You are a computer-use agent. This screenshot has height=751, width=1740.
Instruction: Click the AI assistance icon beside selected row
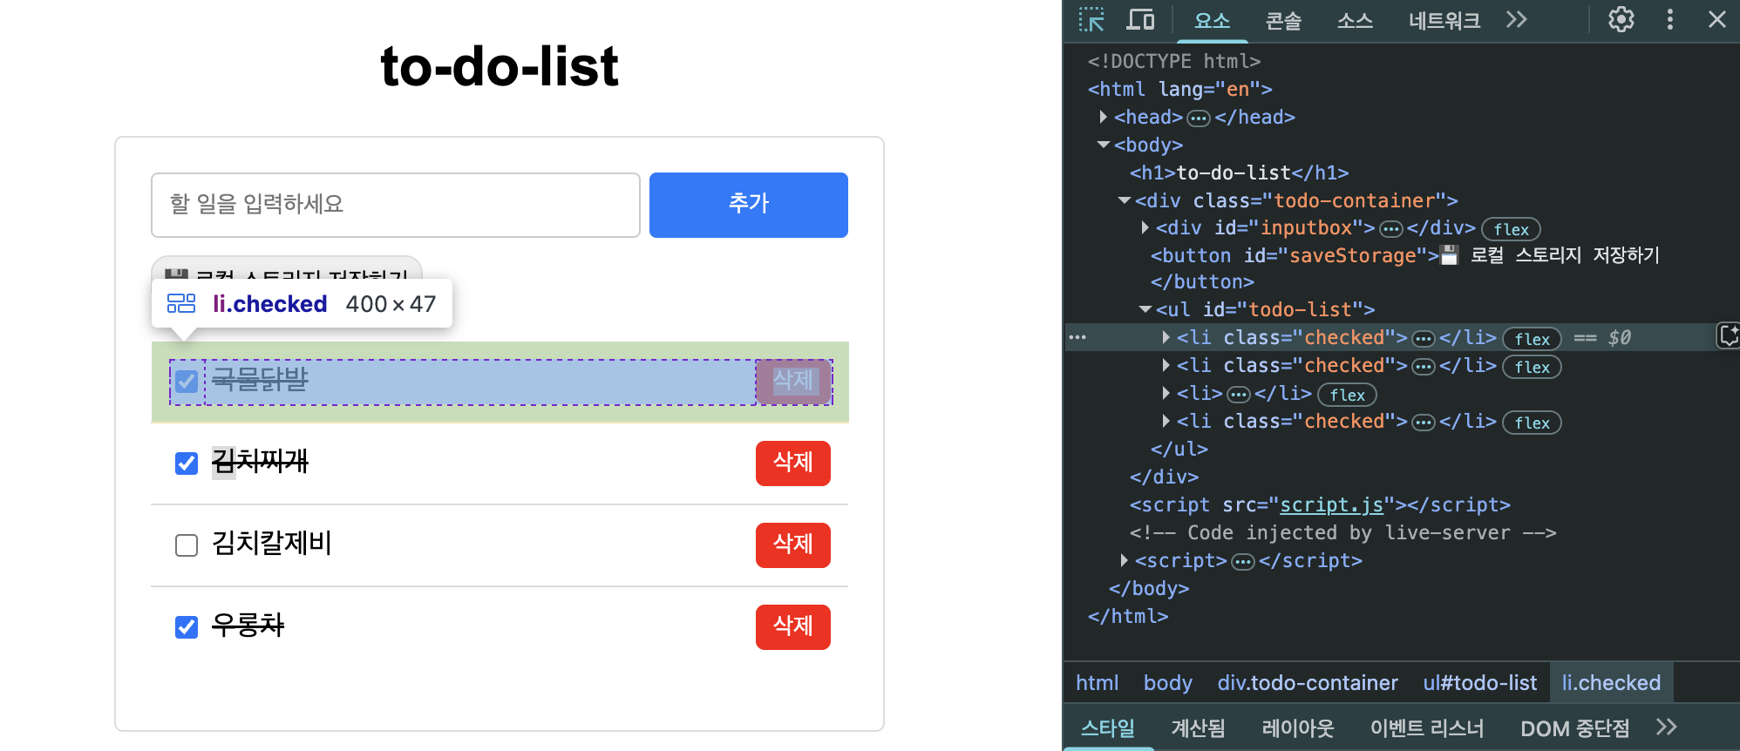tap(1729, 335)
